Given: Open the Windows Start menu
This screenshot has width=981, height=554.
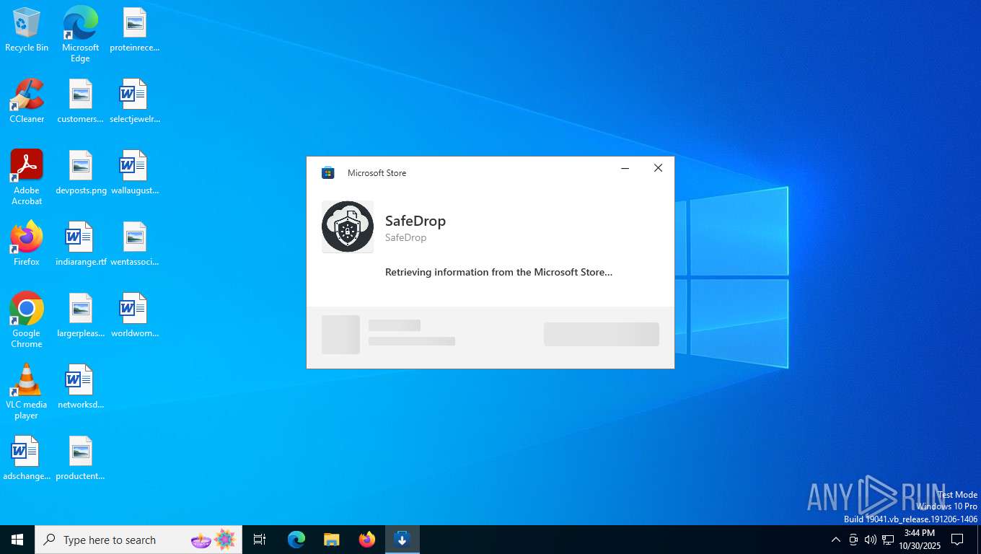Looking at the screenshot, I should pyautogui.click(x=17, y=540).
